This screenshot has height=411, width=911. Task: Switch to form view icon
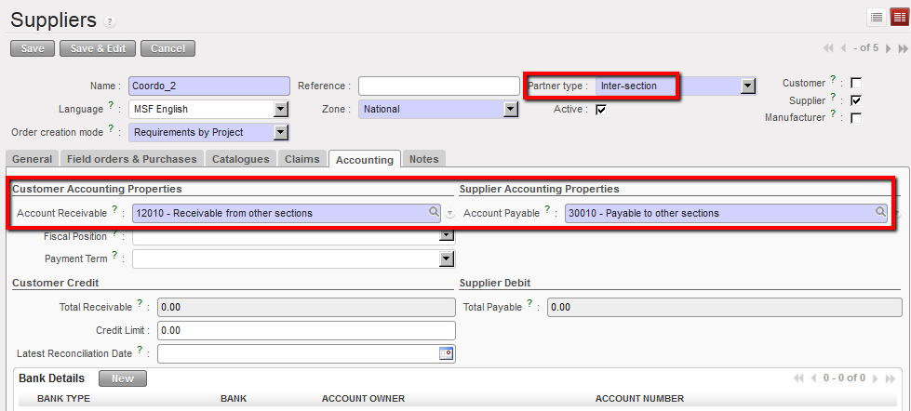click(x=899, y=17)
